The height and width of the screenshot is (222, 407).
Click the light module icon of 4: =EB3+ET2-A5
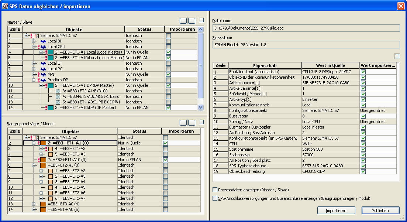(51, 187)
